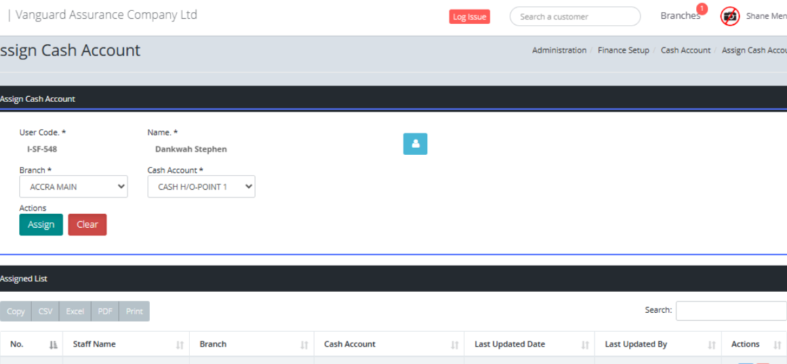Open the Branch dropdown showing ACCRA MAIN
Screen dimensions: 787x364
click(73, 187)
